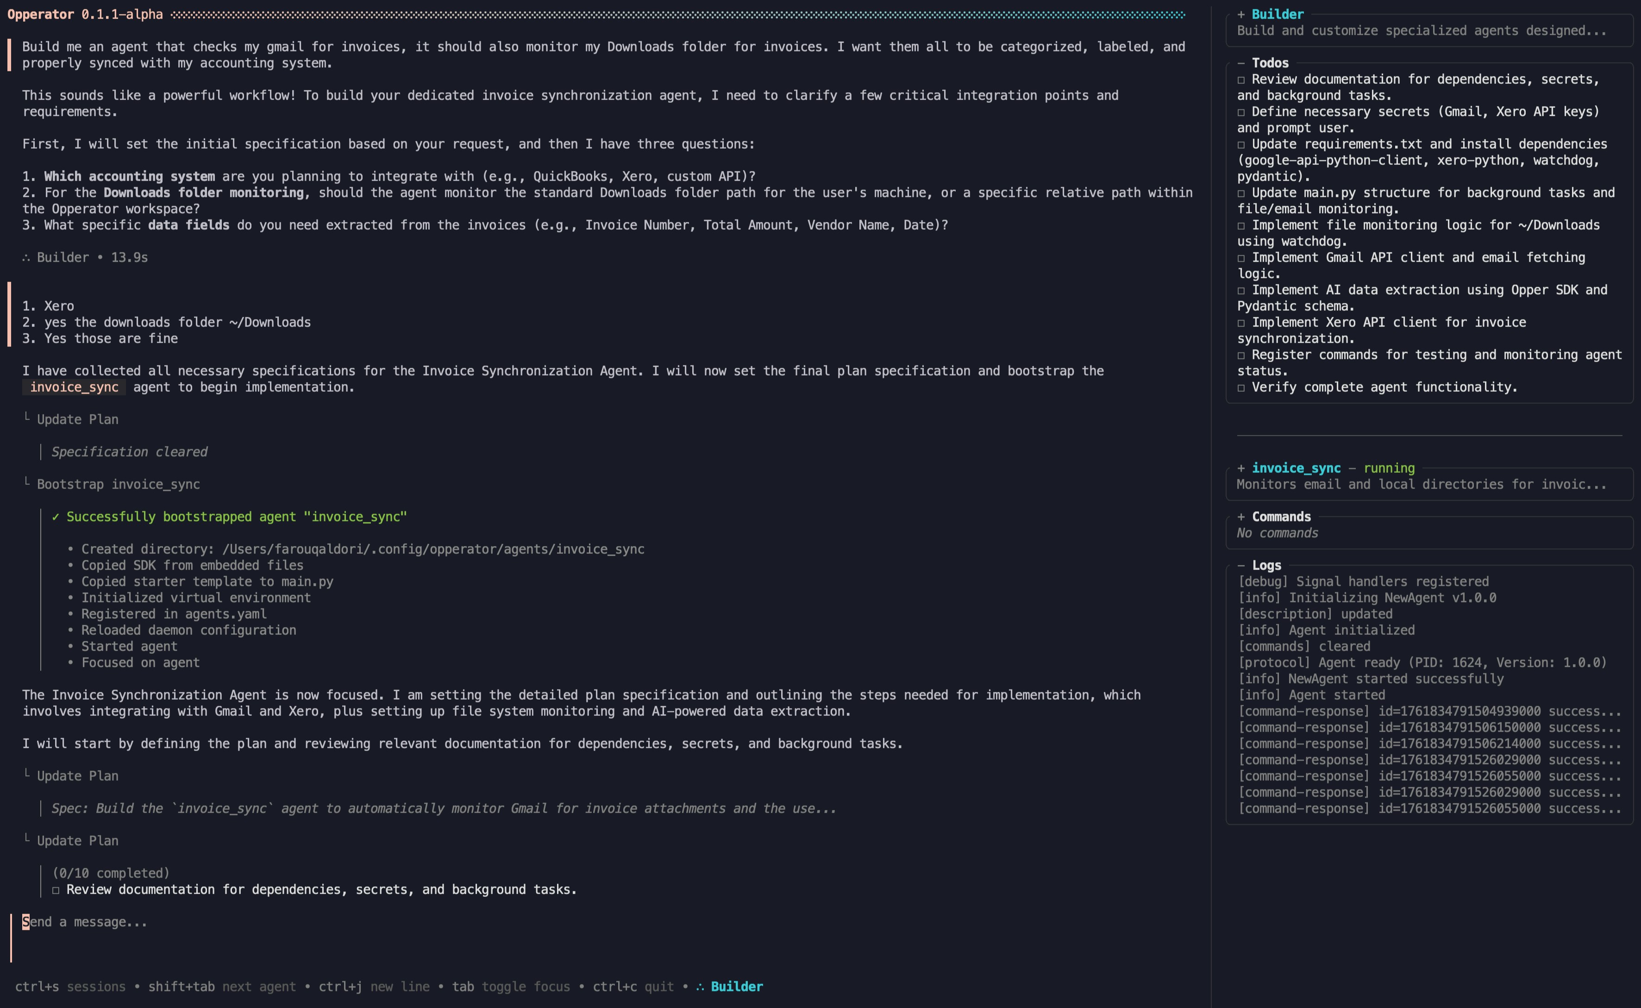
Task: Click the next agent shortcut label
Action: [x=259, y=986]
